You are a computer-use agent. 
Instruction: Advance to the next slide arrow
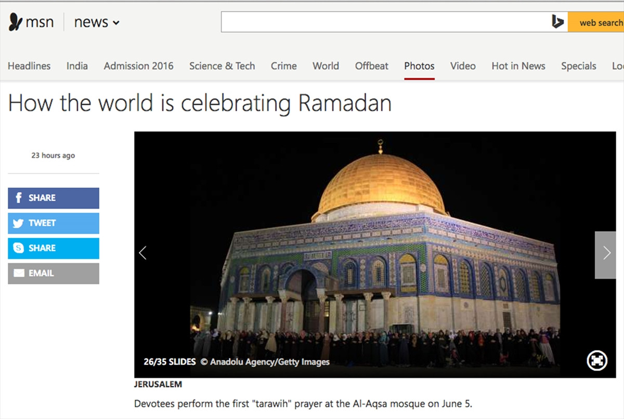[606, 253]
